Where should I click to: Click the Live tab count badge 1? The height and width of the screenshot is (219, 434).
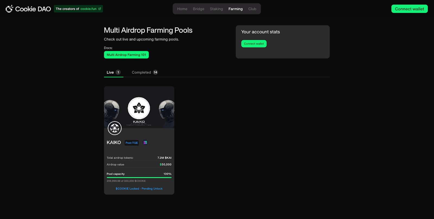click(118, 72)
